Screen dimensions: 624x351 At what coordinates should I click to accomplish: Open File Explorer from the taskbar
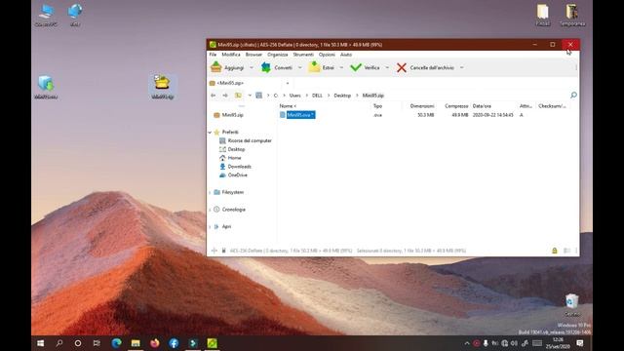click(136, 342)
